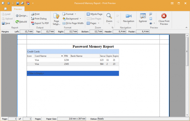Click Export To PDF button
Viewport: 190px width, 121px height.
pos(40,23)
